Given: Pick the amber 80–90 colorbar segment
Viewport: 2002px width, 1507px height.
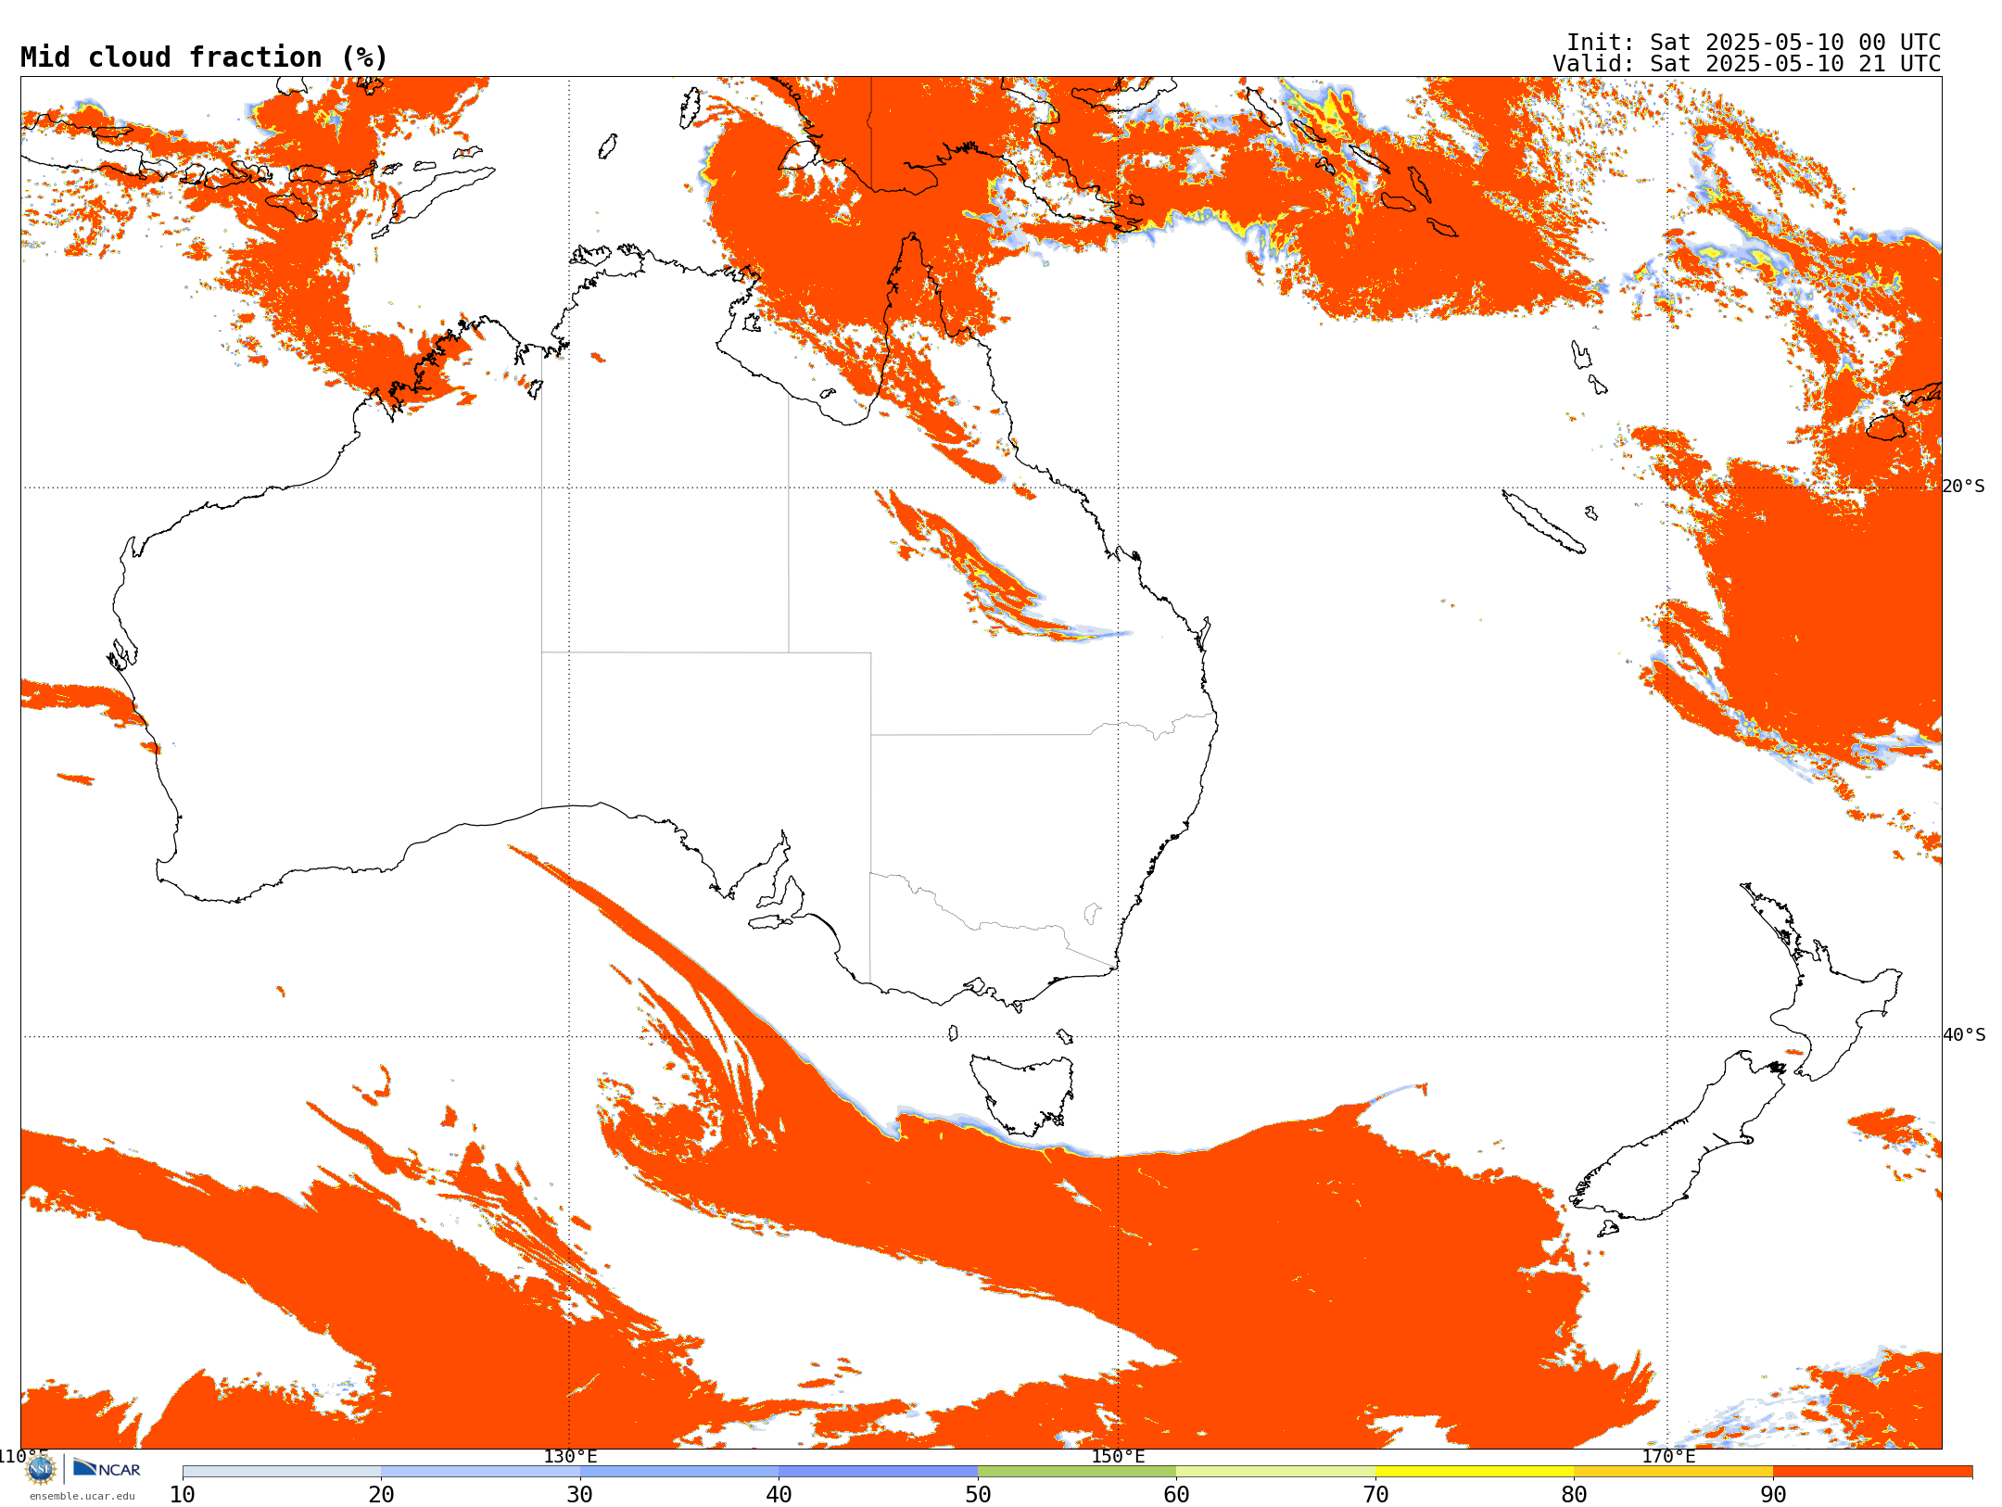Looking at the screenshot, I should pos(1673,1472).
